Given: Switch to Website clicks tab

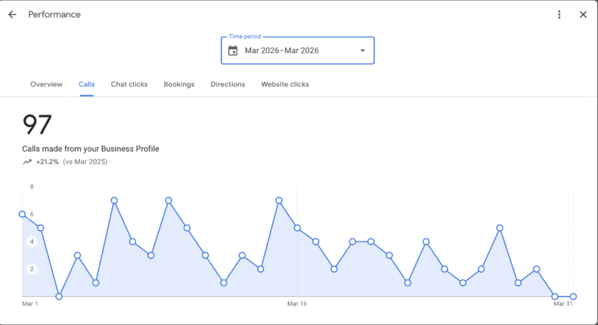Looking at the screenshot, I should click(x=285, y=84).
